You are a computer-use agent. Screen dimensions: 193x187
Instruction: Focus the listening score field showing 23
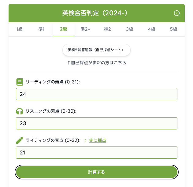click(x=97, y=123)
